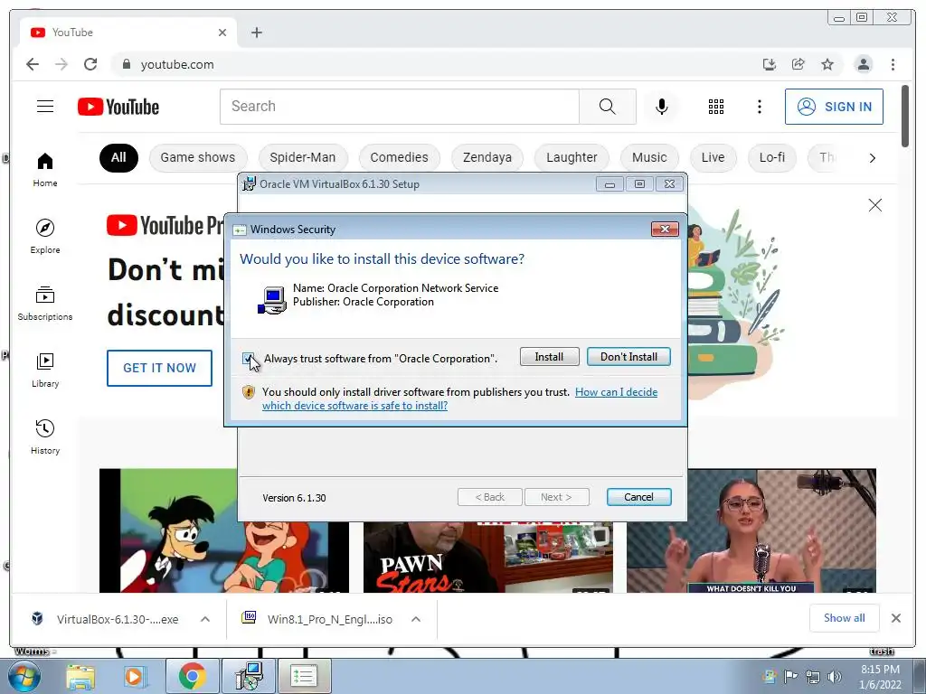
Task: Click the Chrome taskbar icon
Action: point(192,676)
